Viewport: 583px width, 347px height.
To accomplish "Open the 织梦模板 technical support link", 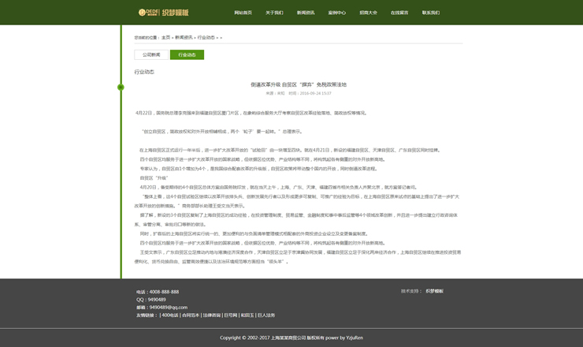I will [434, 291].
